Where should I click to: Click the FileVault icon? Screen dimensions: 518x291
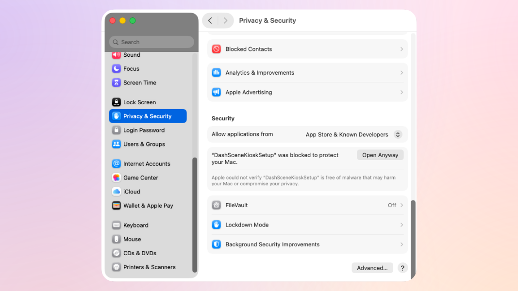pos(217,205)
